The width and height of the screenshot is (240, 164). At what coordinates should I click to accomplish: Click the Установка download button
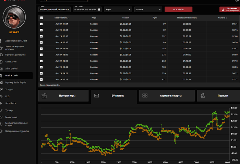point(230,10)
